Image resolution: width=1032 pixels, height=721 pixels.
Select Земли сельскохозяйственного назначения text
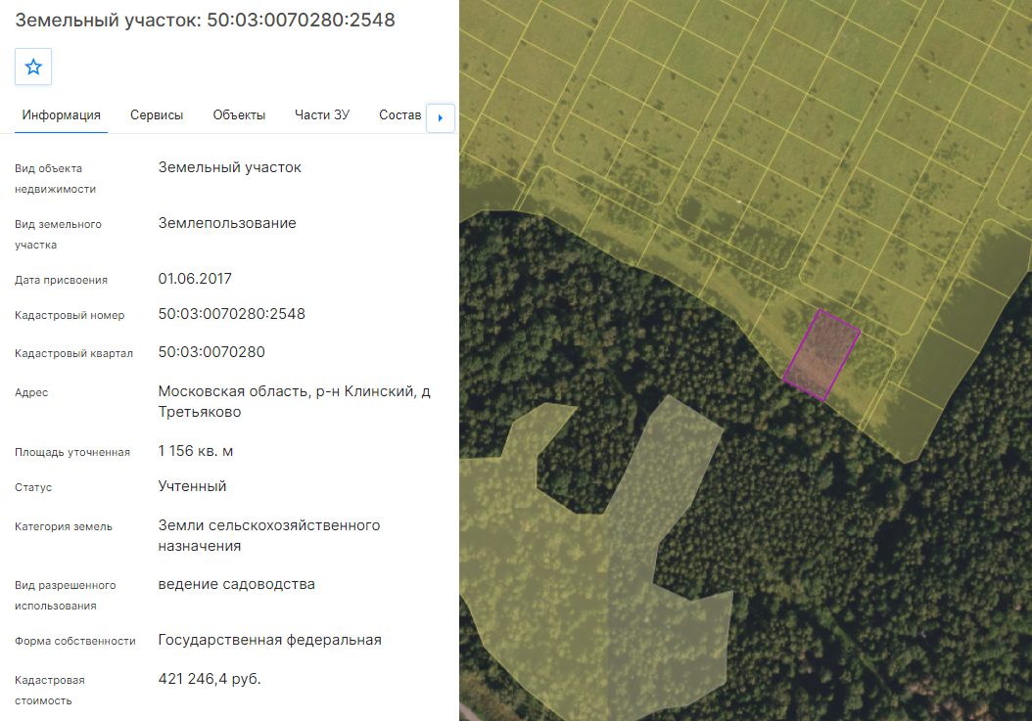(x=269, y=535)
